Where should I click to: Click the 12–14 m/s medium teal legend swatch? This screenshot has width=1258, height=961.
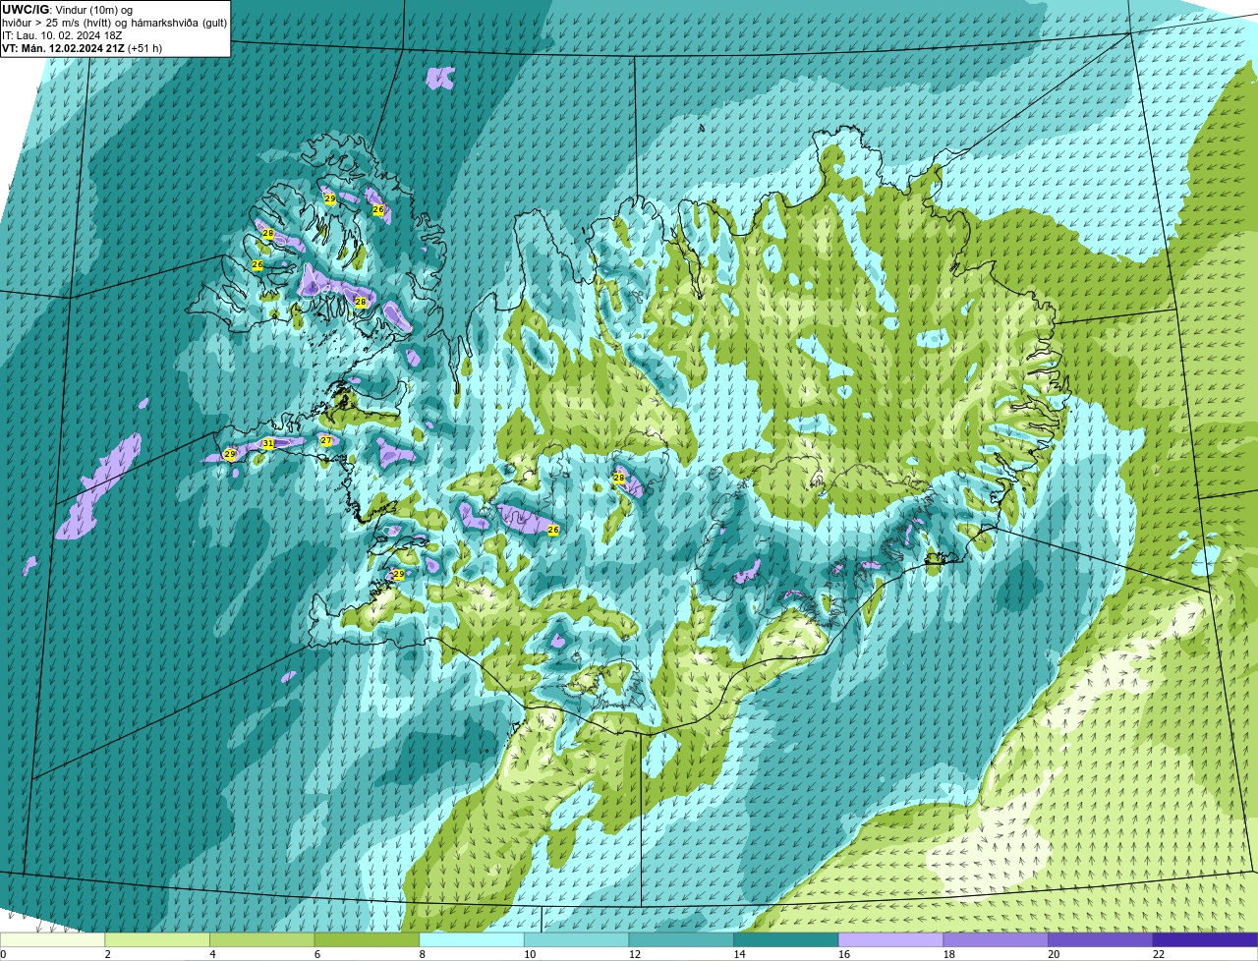pos(681,940)
